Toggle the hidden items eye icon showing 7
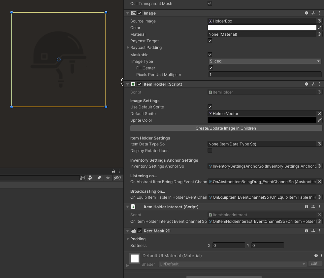Image resolution: width=324 pixels, height=278 pixels. [117, 178]
